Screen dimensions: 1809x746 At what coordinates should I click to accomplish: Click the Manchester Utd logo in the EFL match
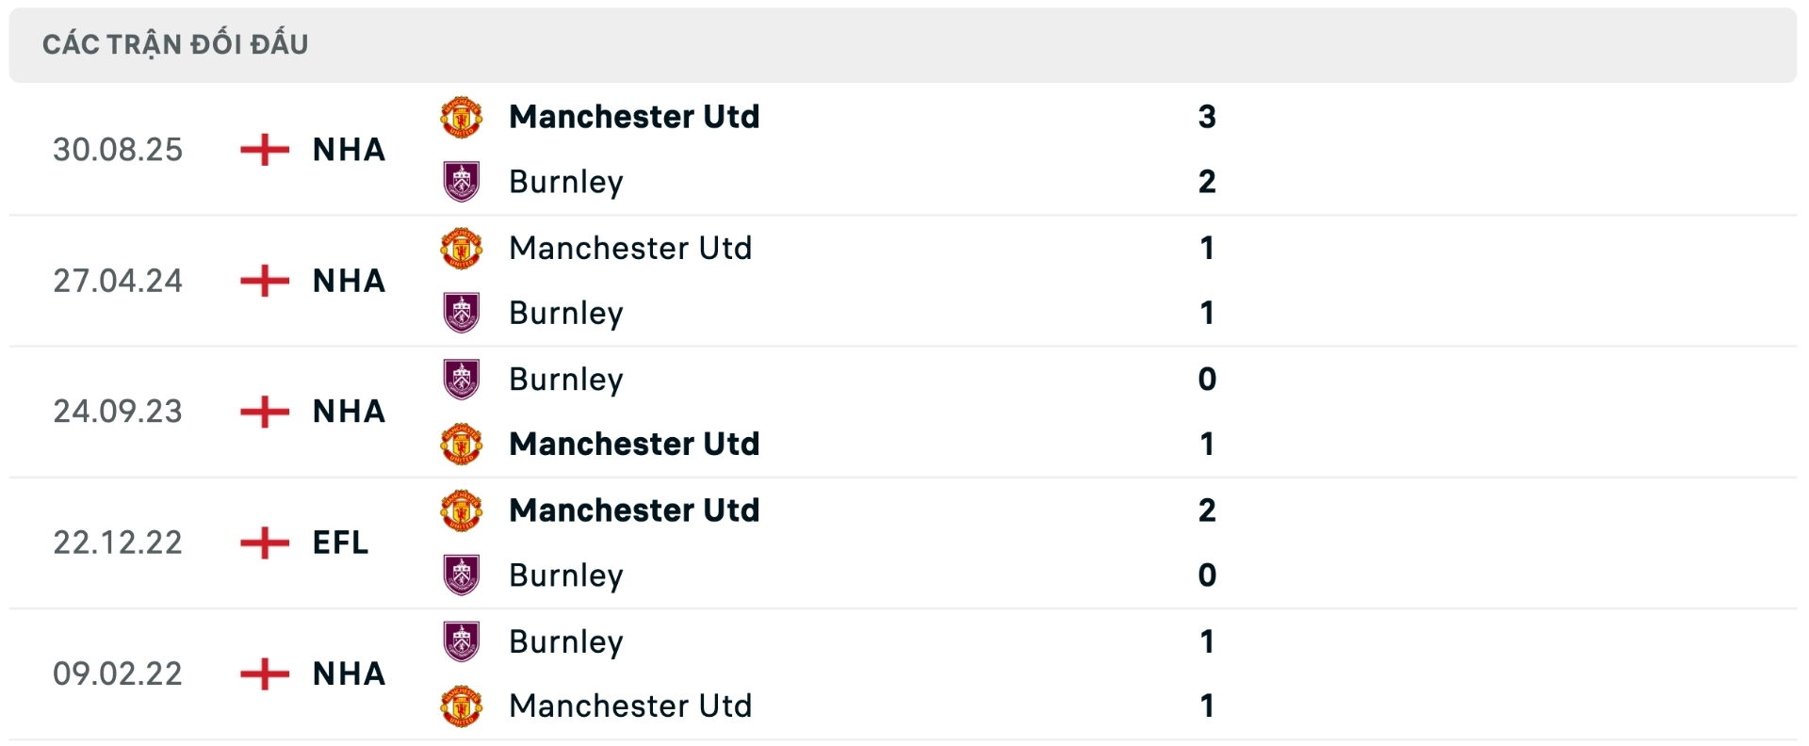463,510
